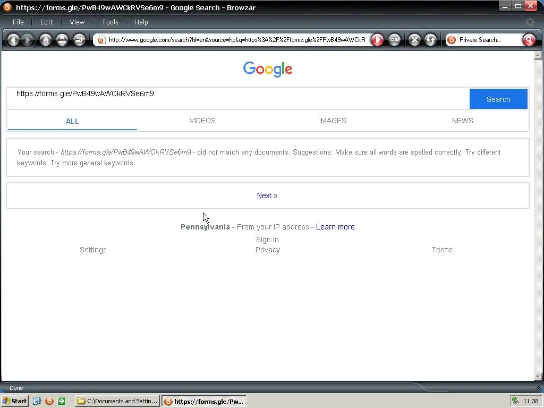This screenshot has height=408, width=544.
Task: Click the blue Search button
Action: click(x=498, y=99)
